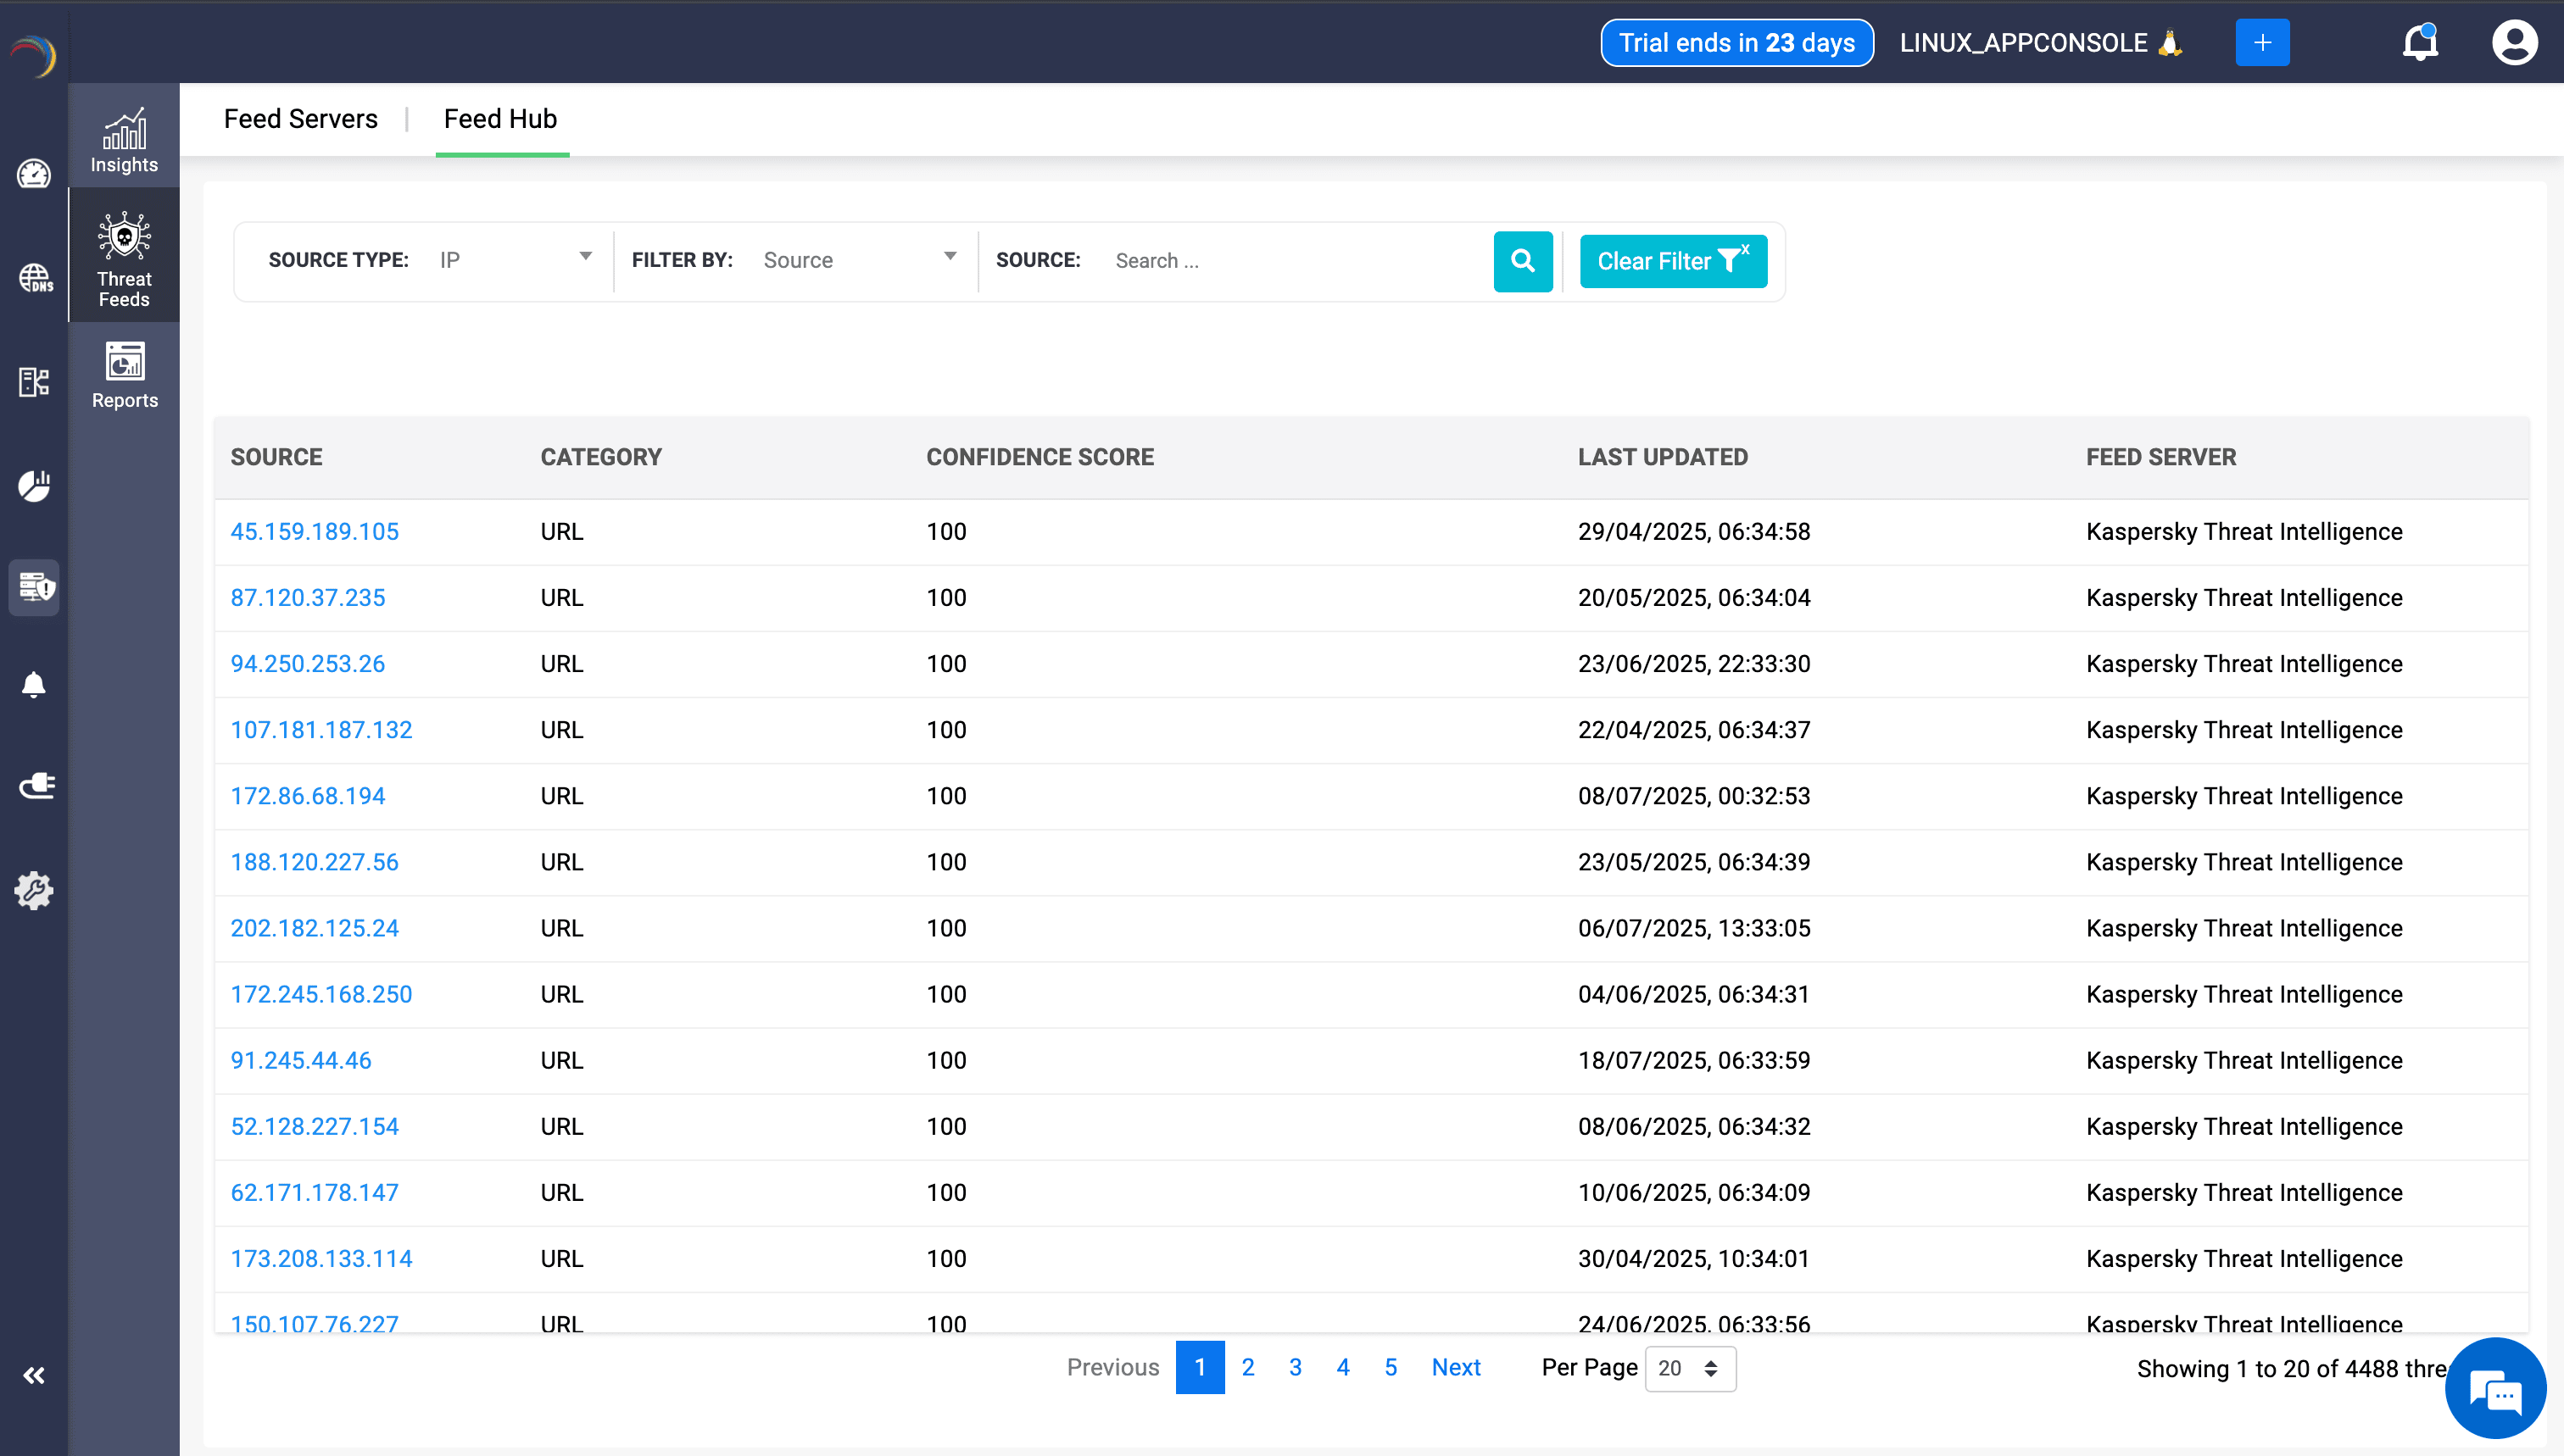Image resolution: width=2564 pixels, height=1456 pixels.
Task: Switch to the Feed Hub tab
Action: (500, 118)
